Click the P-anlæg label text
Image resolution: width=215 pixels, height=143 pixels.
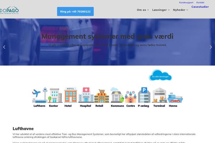[x=143, y=106]
